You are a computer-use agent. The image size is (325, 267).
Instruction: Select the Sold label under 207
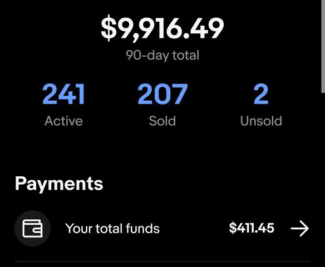pyautogui.click(x=162, y=121)
